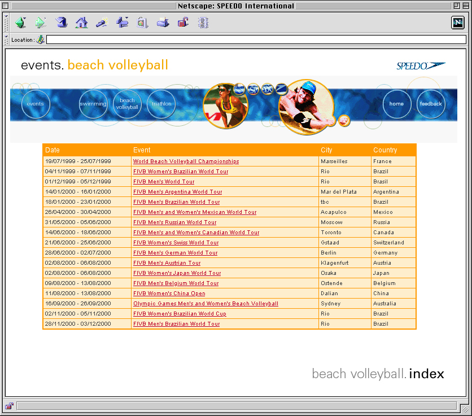
Task: Select the swimming circle in site banner
Action: pos(93,104)
